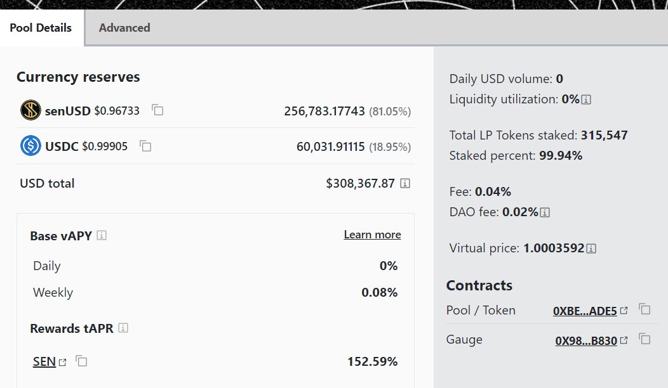Select the Daily USD volume value

point(560,79)
